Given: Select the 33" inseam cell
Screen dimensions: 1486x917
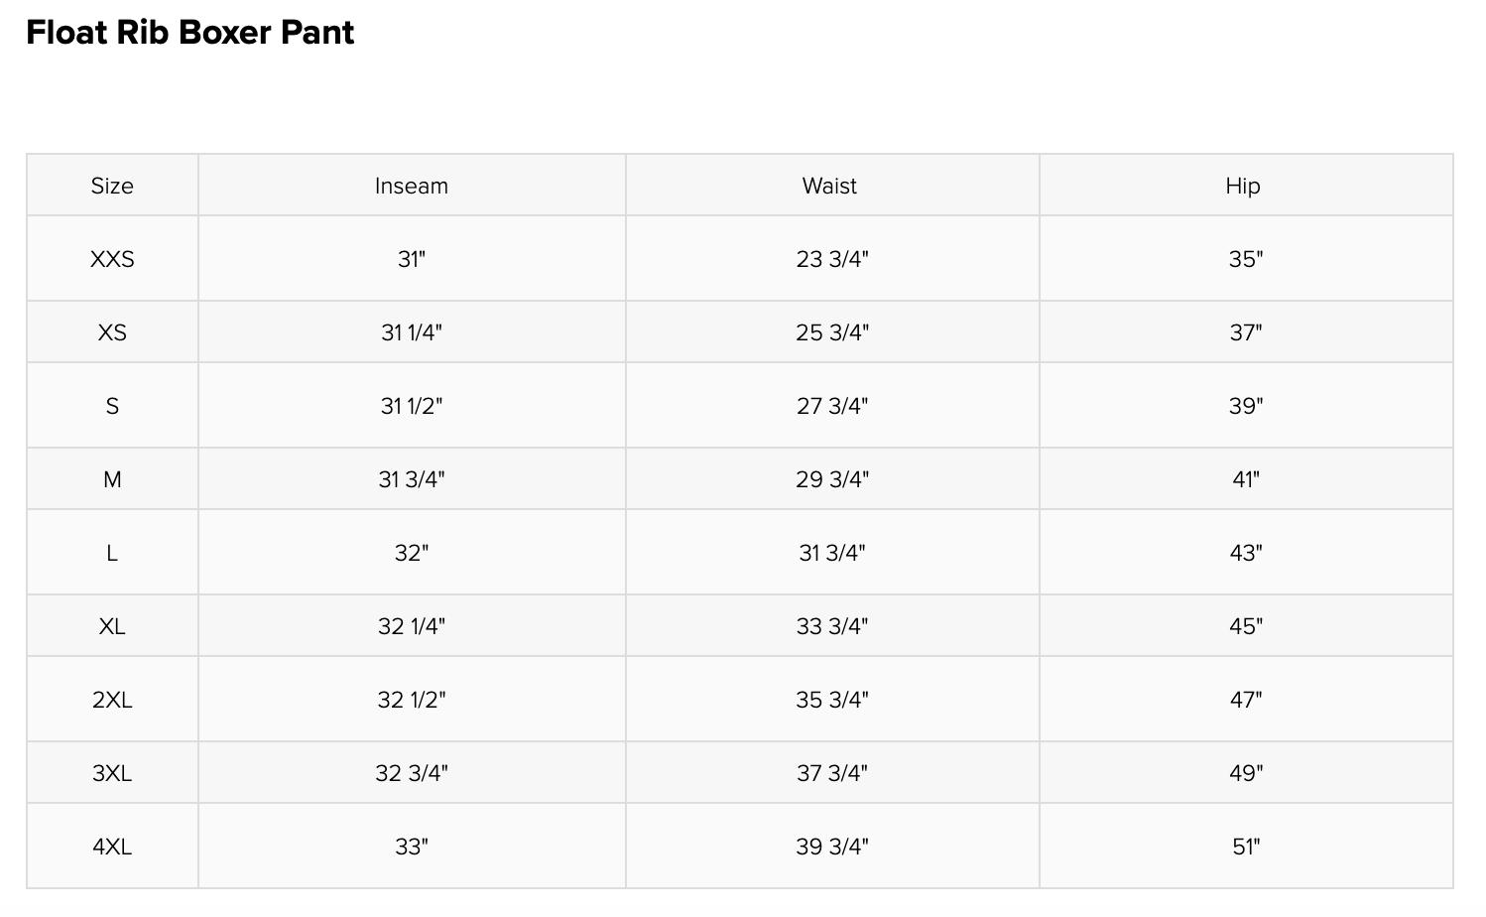Looking at the screenshot, I should [412, 847].
